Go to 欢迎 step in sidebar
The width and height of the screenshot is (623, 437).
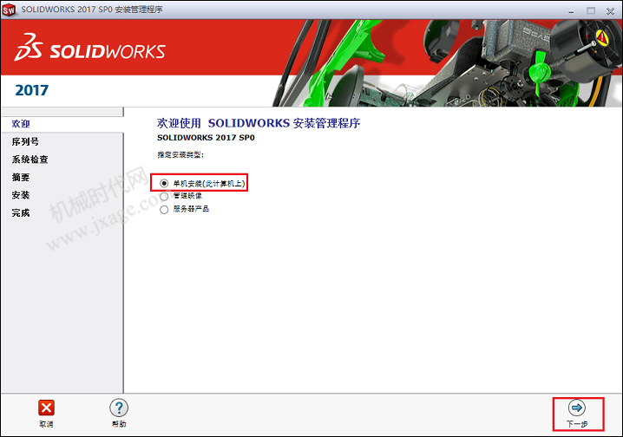[21, 124]
